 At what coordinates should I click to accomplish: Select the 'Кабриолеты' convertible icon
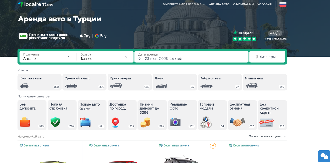tap(207, 86)
